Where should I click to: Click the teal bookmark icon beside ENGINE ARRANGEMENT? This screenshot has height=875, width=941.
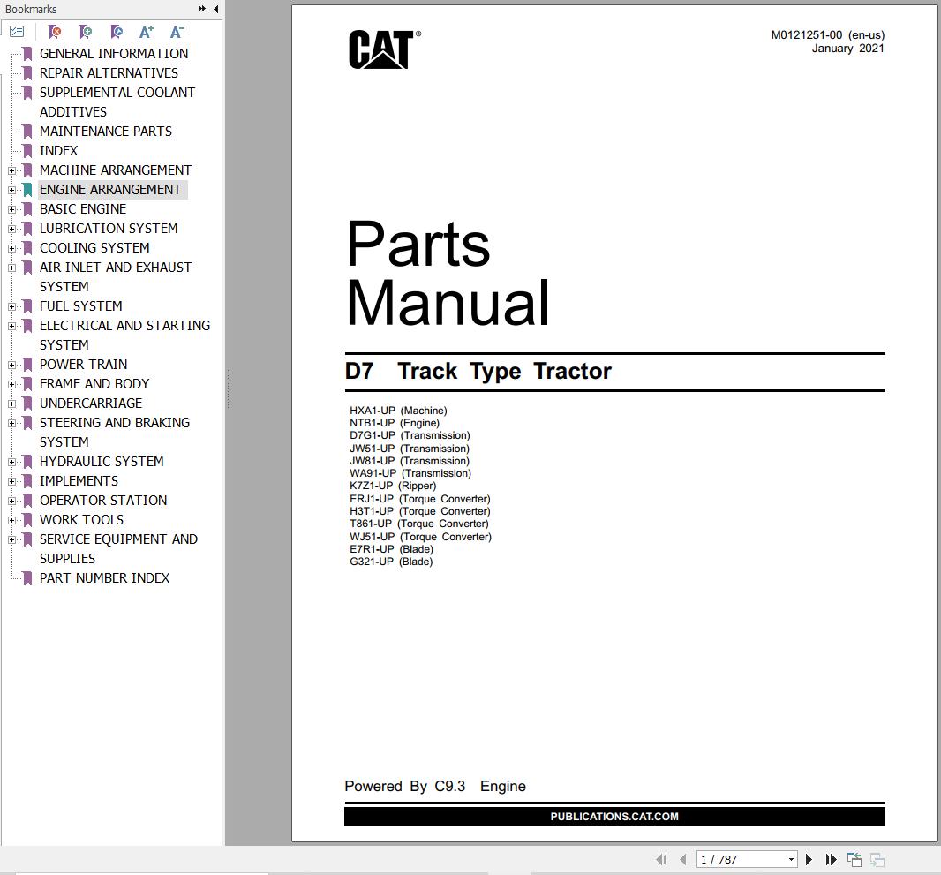point(27,190)
